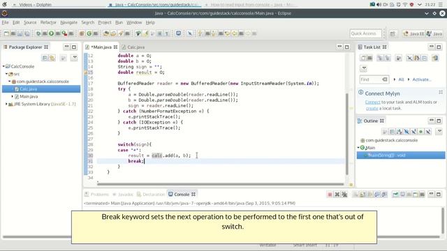
Task: Click the New Task icon in Task List
Action: point(363,58)
